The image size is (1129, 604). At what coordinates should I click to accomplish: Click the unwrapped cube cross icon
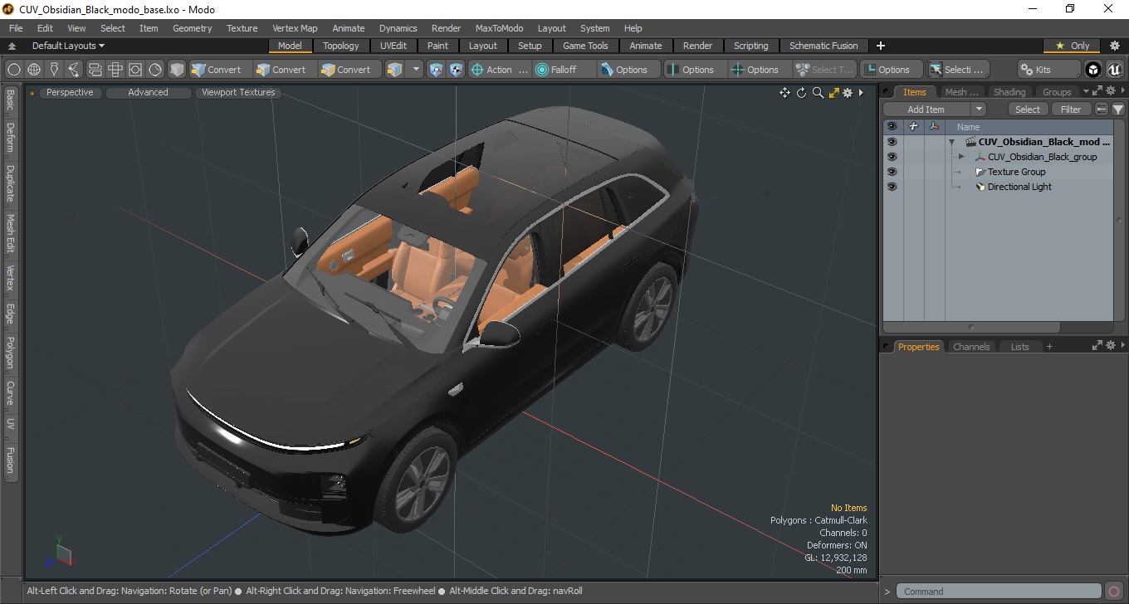(x=115, y=70)
